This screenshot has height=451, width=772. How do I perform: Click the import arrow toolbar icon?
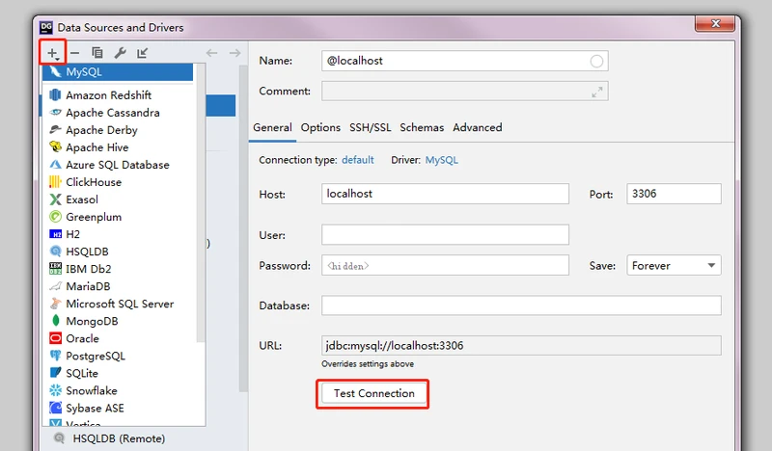click(143, 53)
